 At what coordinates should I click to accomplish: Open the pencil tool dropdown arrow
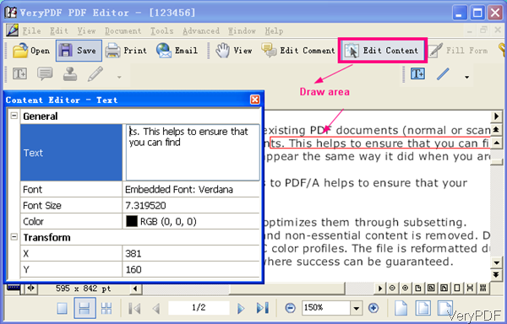coord(119,77)
